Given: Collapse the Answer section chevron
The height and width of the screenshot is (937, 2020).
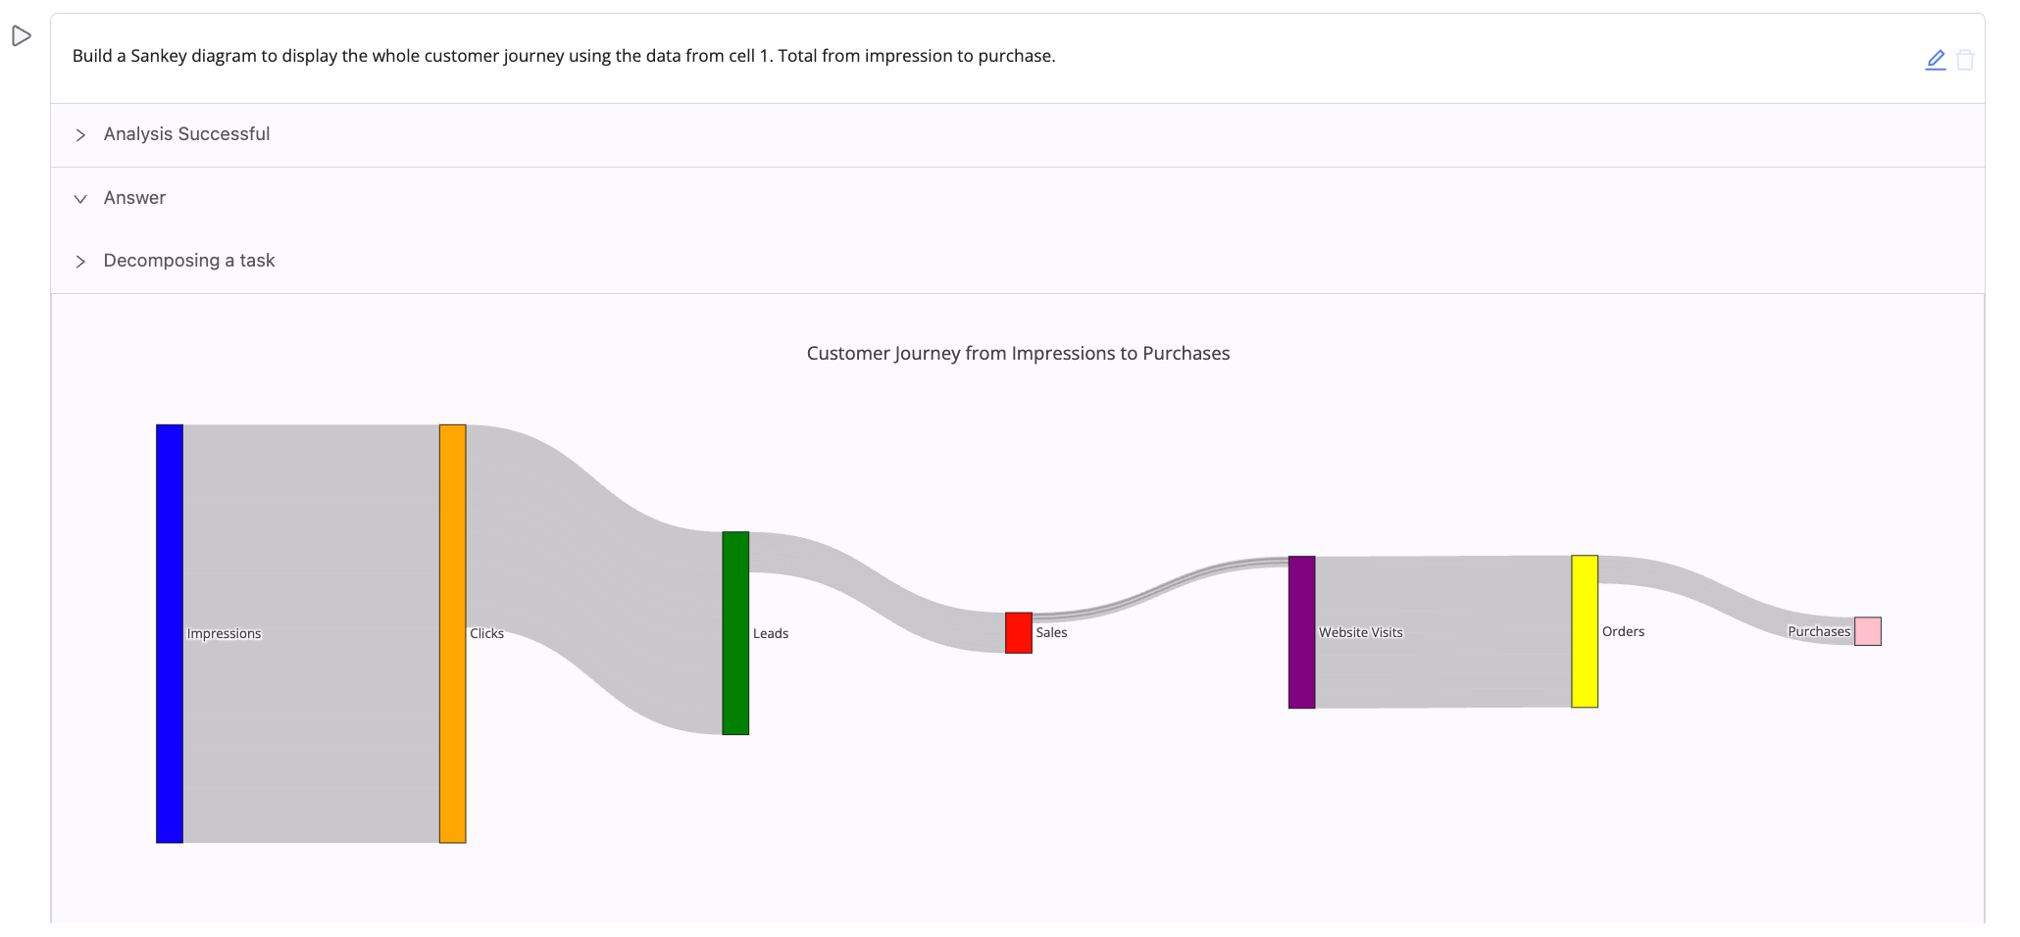Looking at the screenshot, I should [80, 199].
